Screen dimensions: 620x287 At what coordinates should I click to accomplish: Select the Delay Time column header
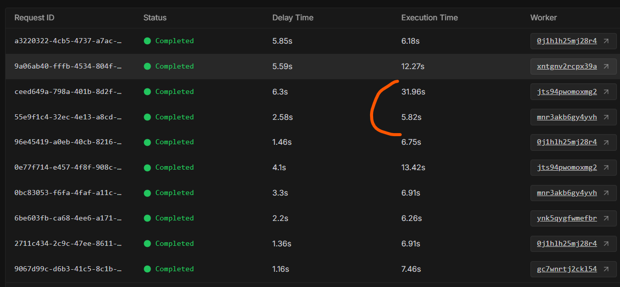coord(293,18)
